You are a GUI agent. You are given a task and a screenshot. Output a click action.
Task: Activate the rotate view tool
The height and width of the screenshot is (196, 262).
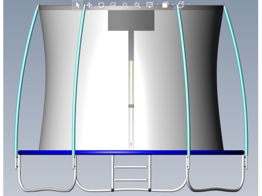[101, 5]
